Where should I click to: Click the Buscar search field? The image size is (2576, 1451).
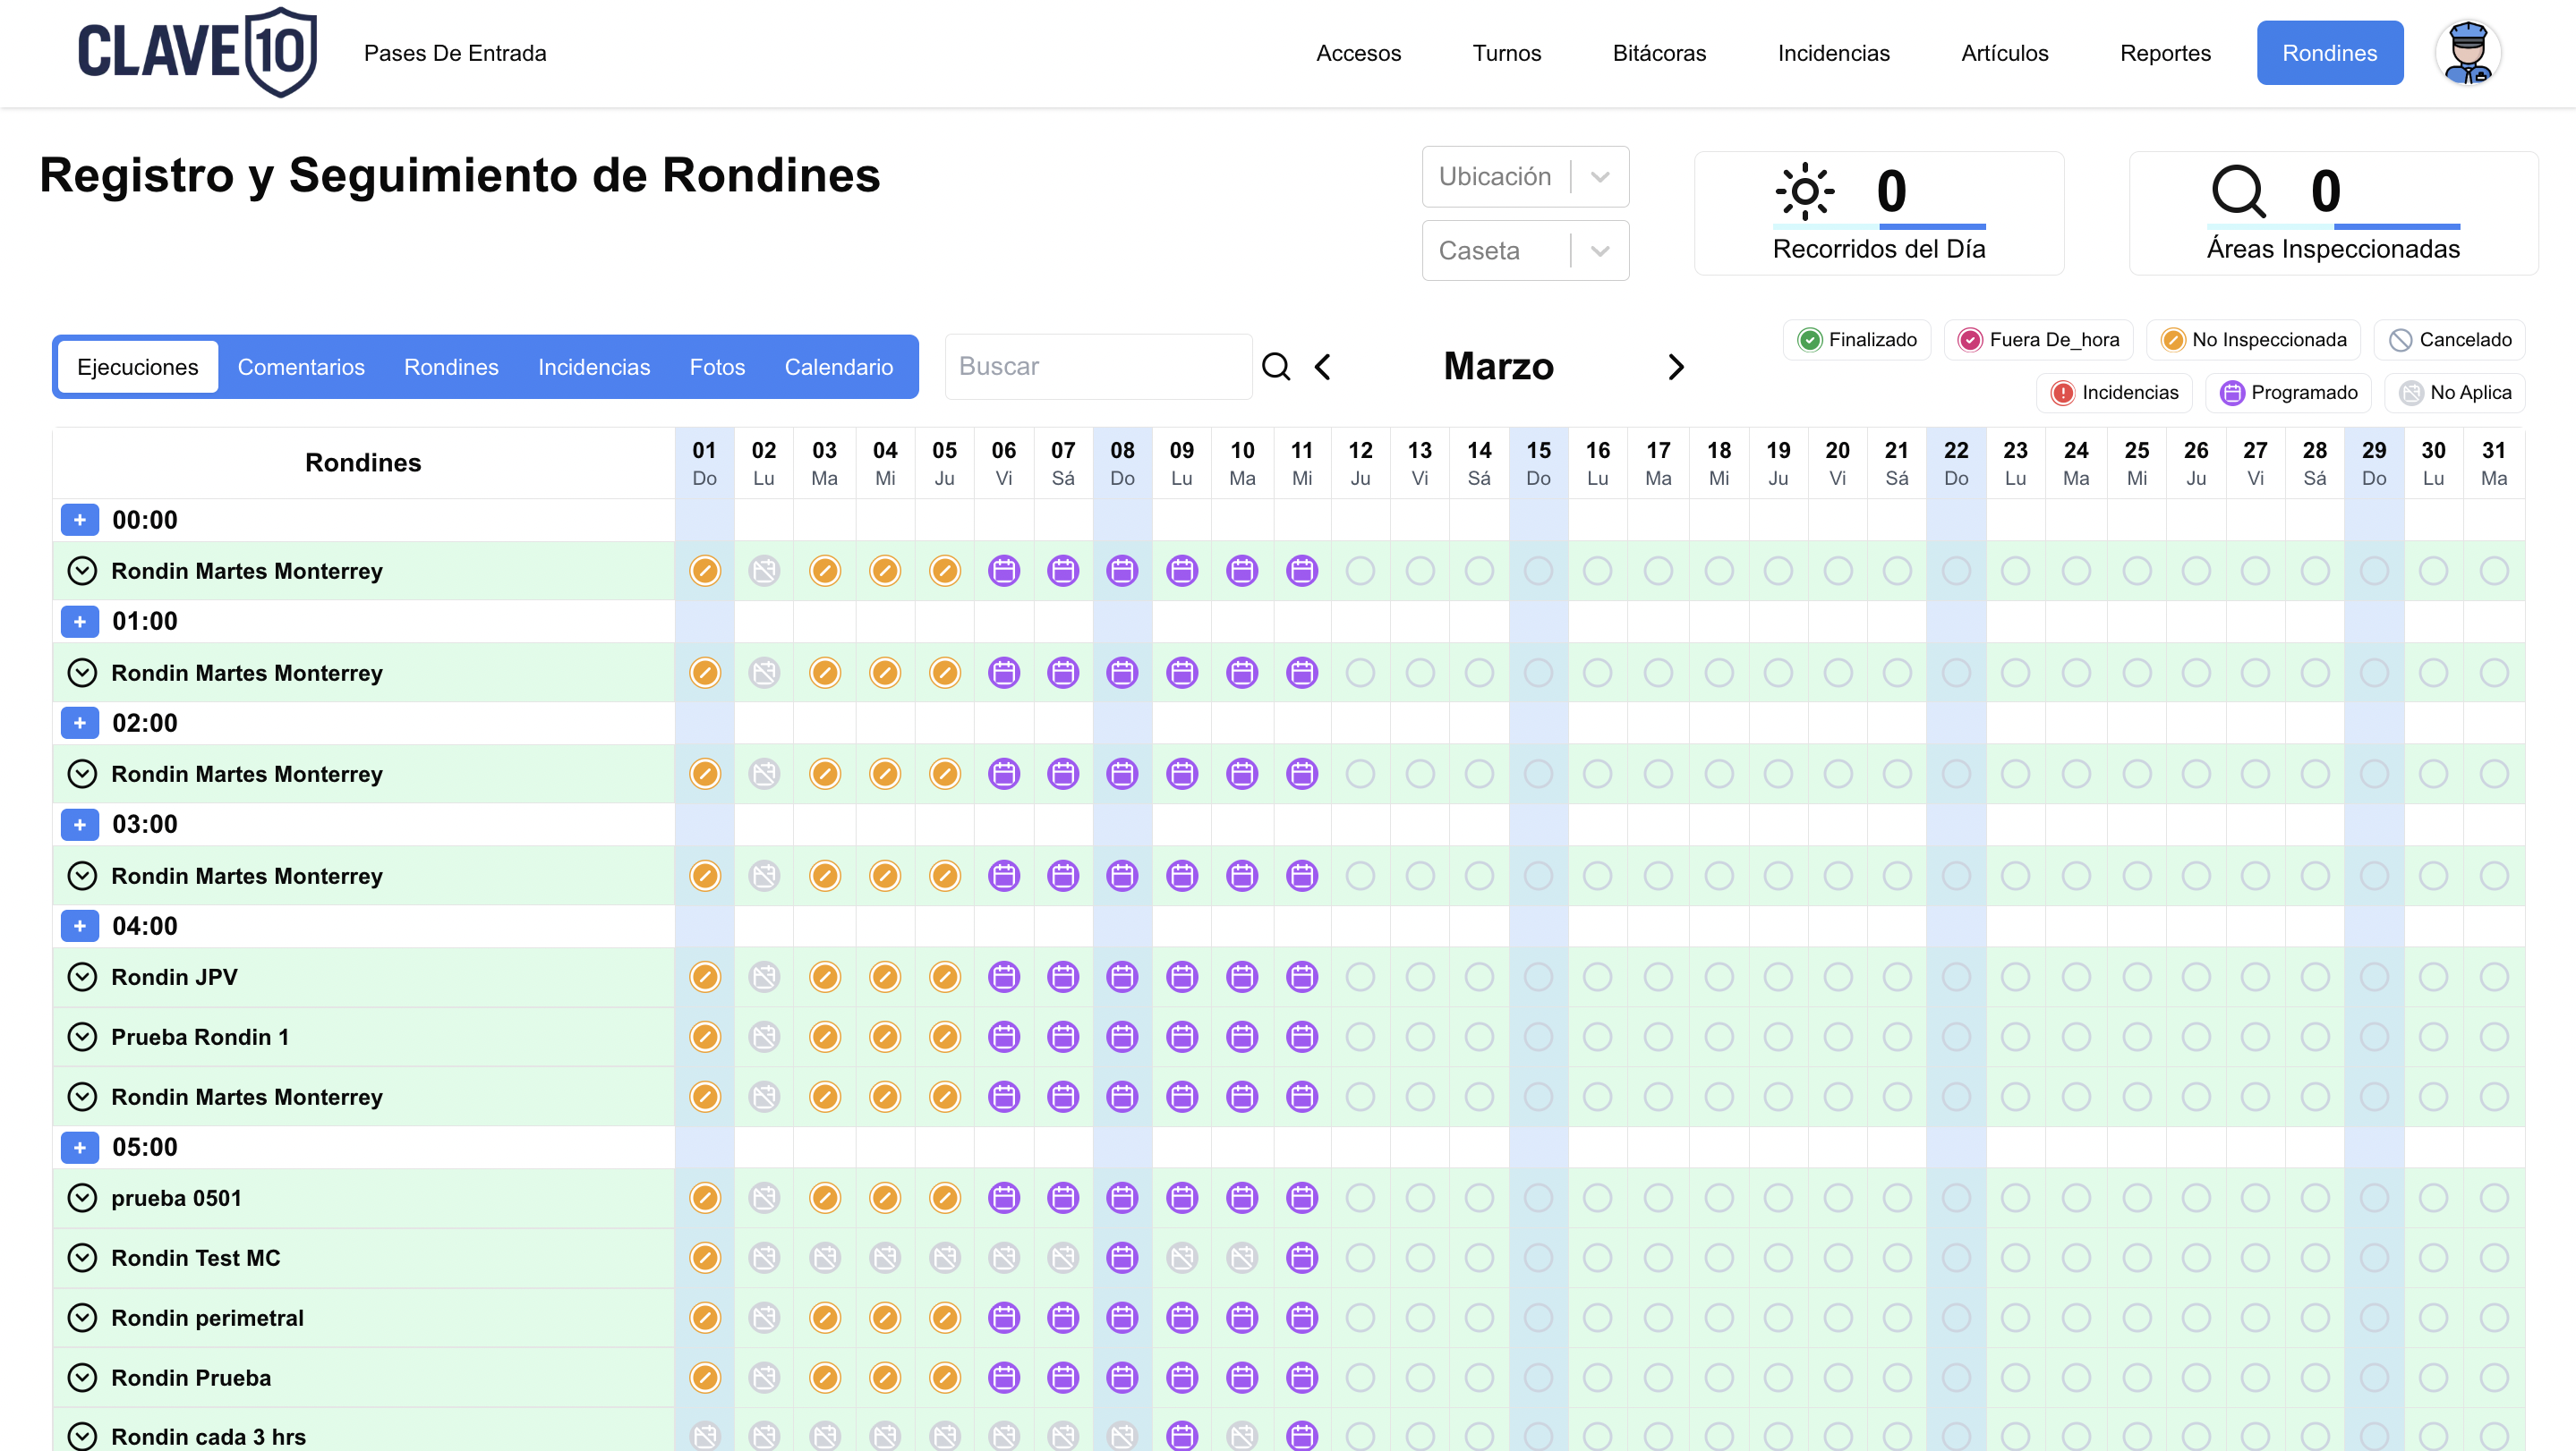1098,367
